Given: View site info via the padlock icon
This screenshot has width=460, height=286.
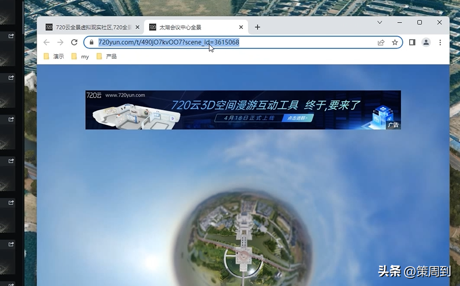Looking at the screenshot, I should coord(92,42).
